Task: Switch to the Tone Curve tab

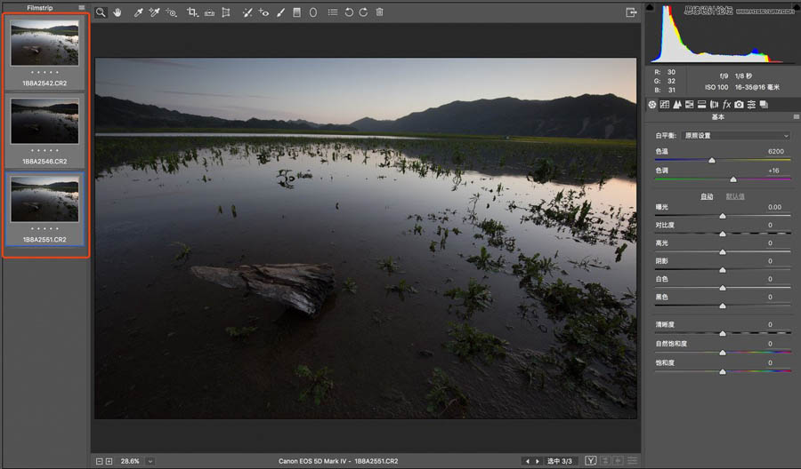Action: (665, 105)
